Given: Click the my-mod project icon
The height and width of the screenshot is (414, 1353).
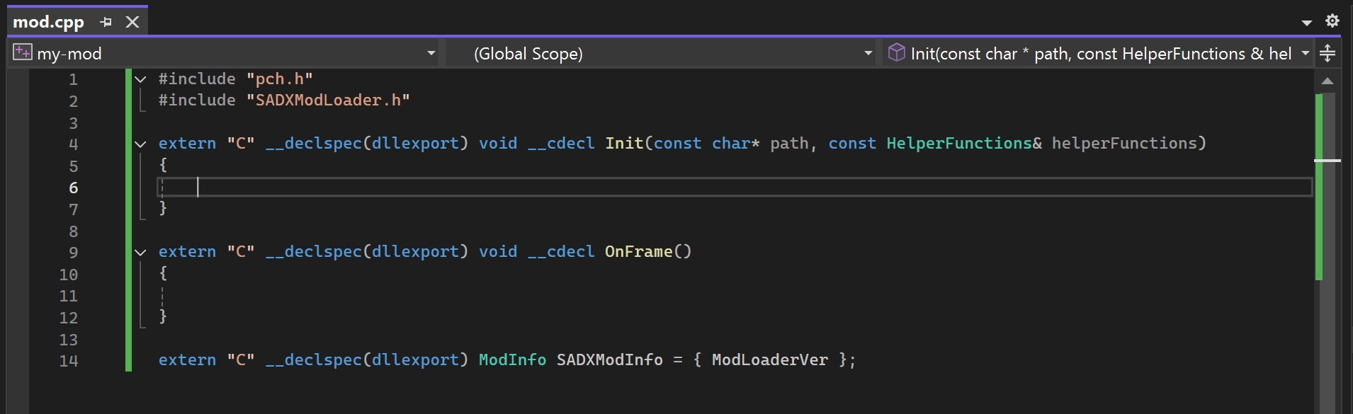Looking at the screenshot, I should [22, 53].
